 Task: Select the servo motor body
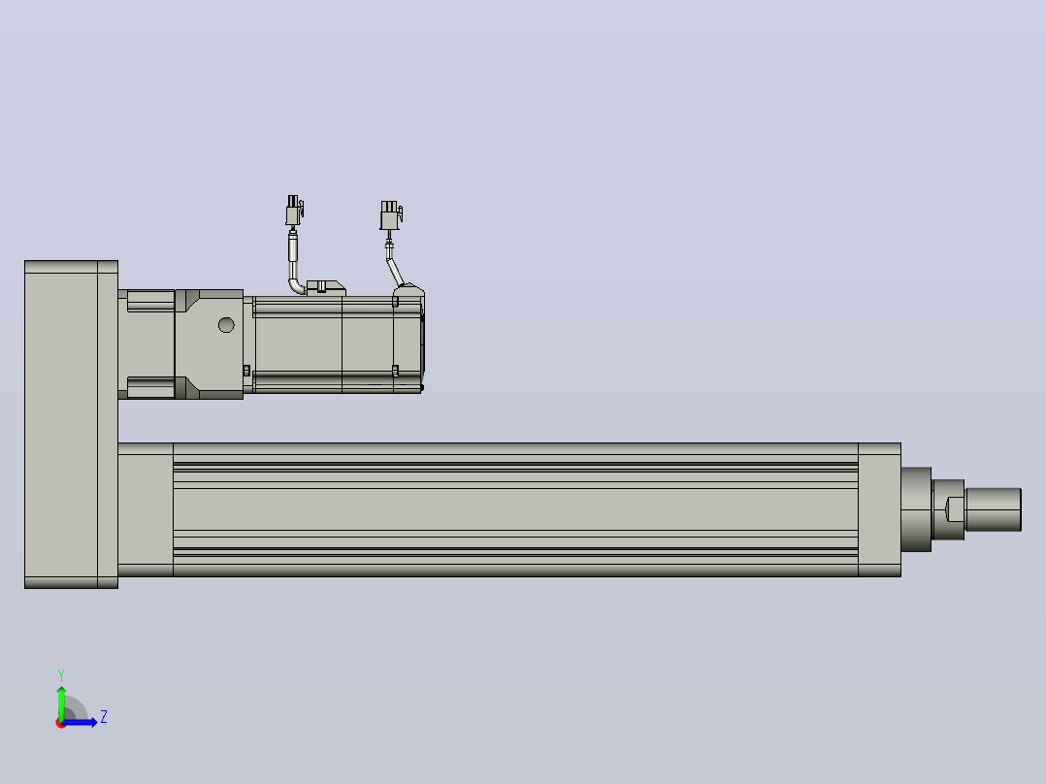click(337, 344)
